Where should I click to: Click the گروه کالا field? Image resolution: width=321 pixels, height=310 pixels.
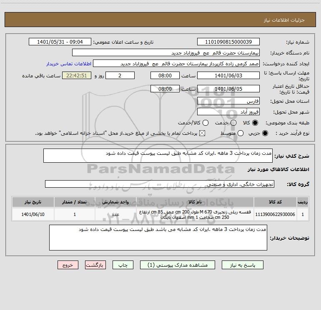160,184
